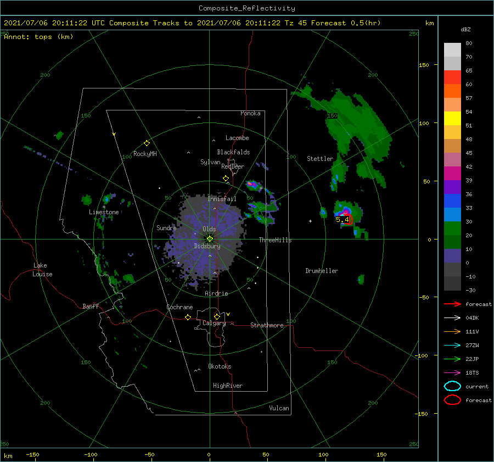Viewport: 494px width, 462px height.
Task: Click the red forecast ellipse legend icon
Action: tap(452, 400)
